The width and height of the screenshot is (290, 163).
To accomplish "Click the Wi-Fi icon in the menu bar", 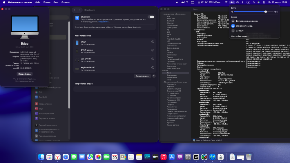I will [x=226, y=2].
